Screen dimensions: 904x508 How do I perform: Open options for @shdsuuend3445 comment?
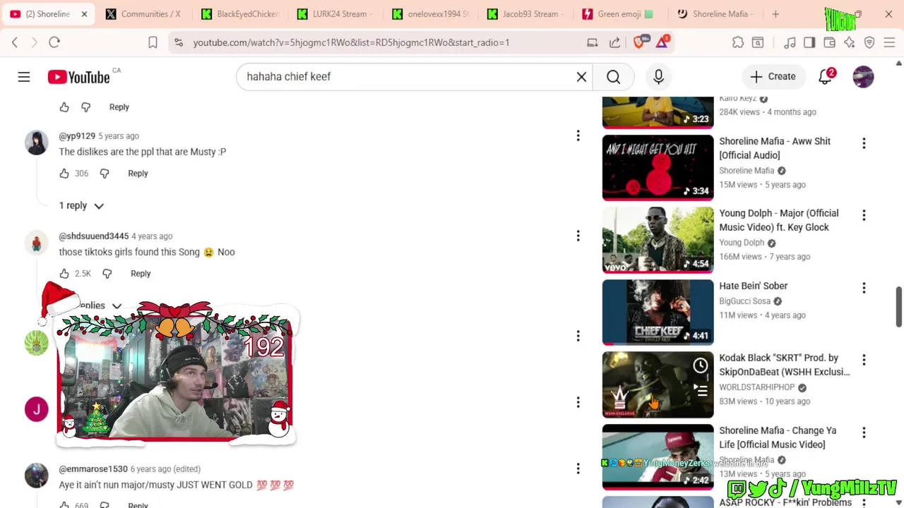578,236
